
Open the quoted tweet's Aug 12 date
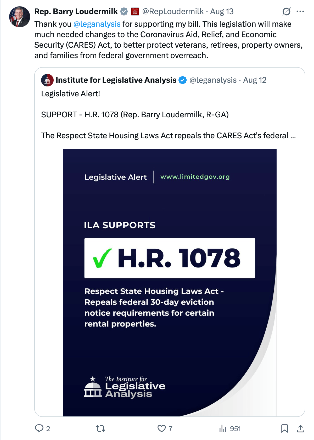pos(255,80)
